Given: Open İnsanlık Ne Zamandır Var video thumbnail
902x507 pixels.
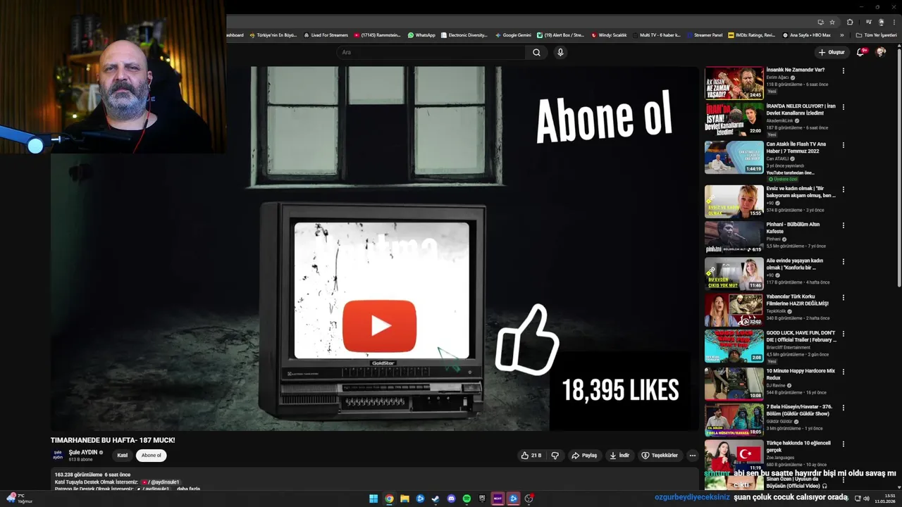Looking at the screenshot, I should click(734, 83).
